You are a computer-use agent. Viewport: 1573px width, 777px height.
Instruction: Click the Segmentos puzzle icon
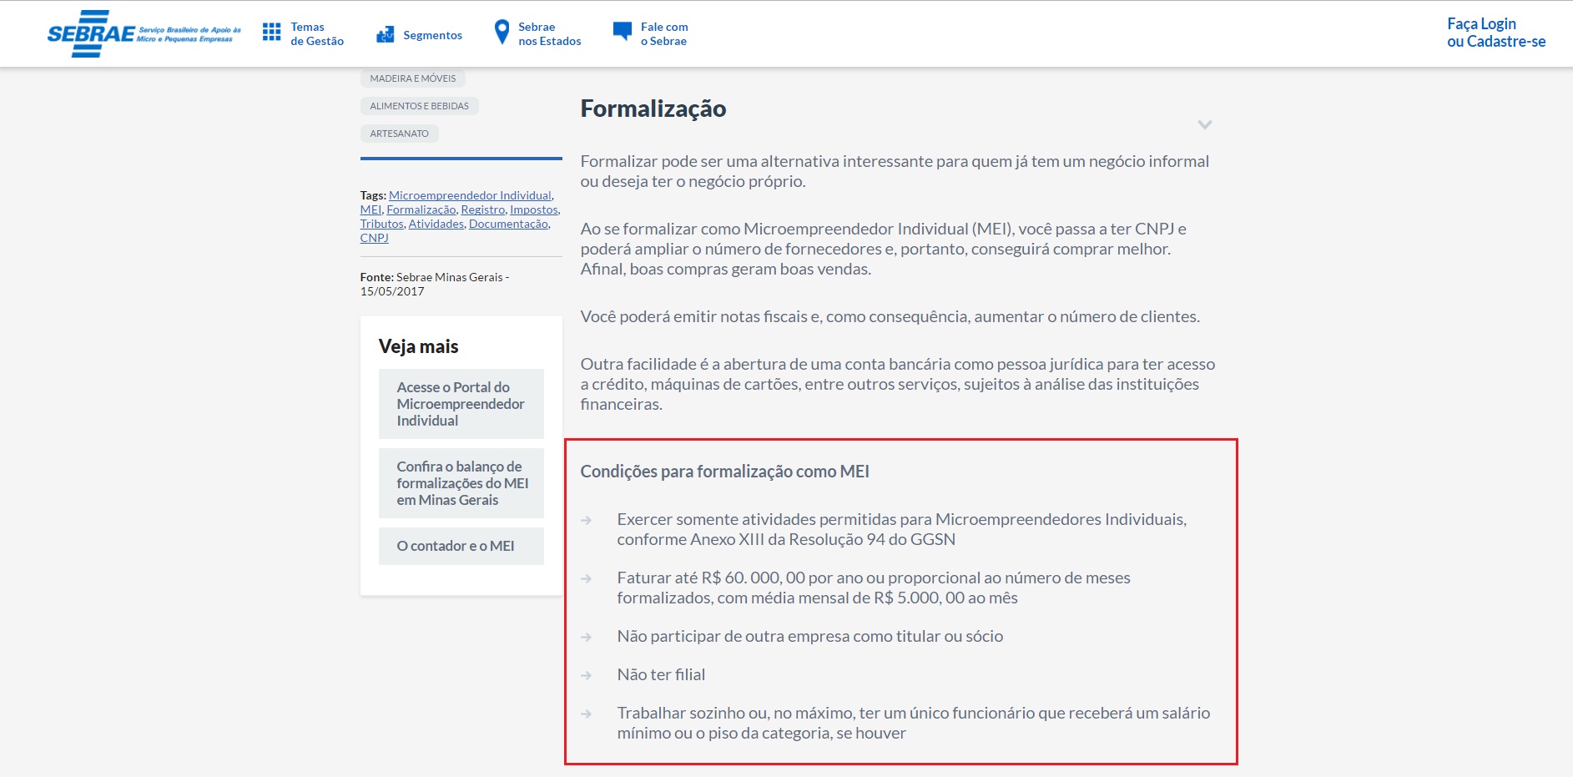386,34
